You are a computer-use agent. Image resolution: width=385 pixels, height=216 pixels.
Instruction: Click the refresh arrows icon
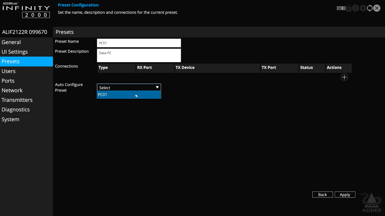click(370, 8)
